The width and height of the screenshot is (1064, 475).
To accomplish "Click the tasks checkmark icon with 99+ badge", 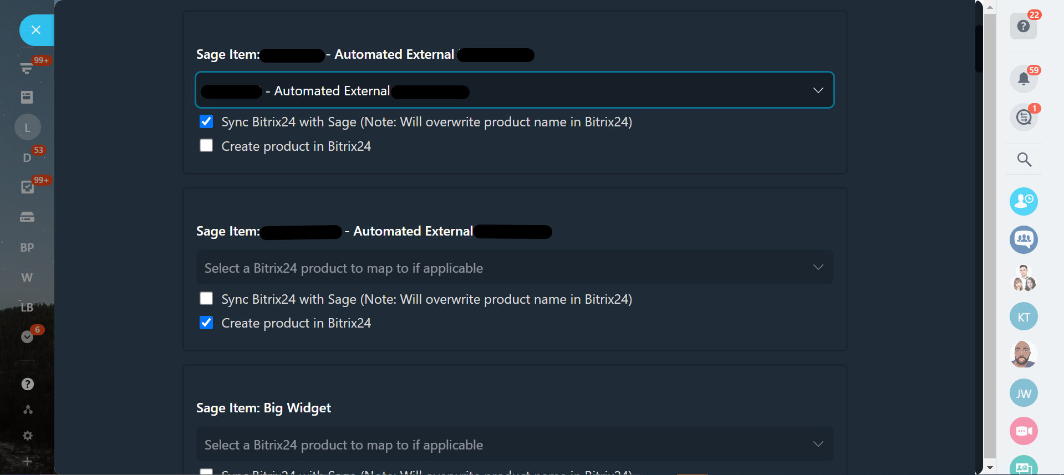I will pyautogui.click(x=27, y=187).
